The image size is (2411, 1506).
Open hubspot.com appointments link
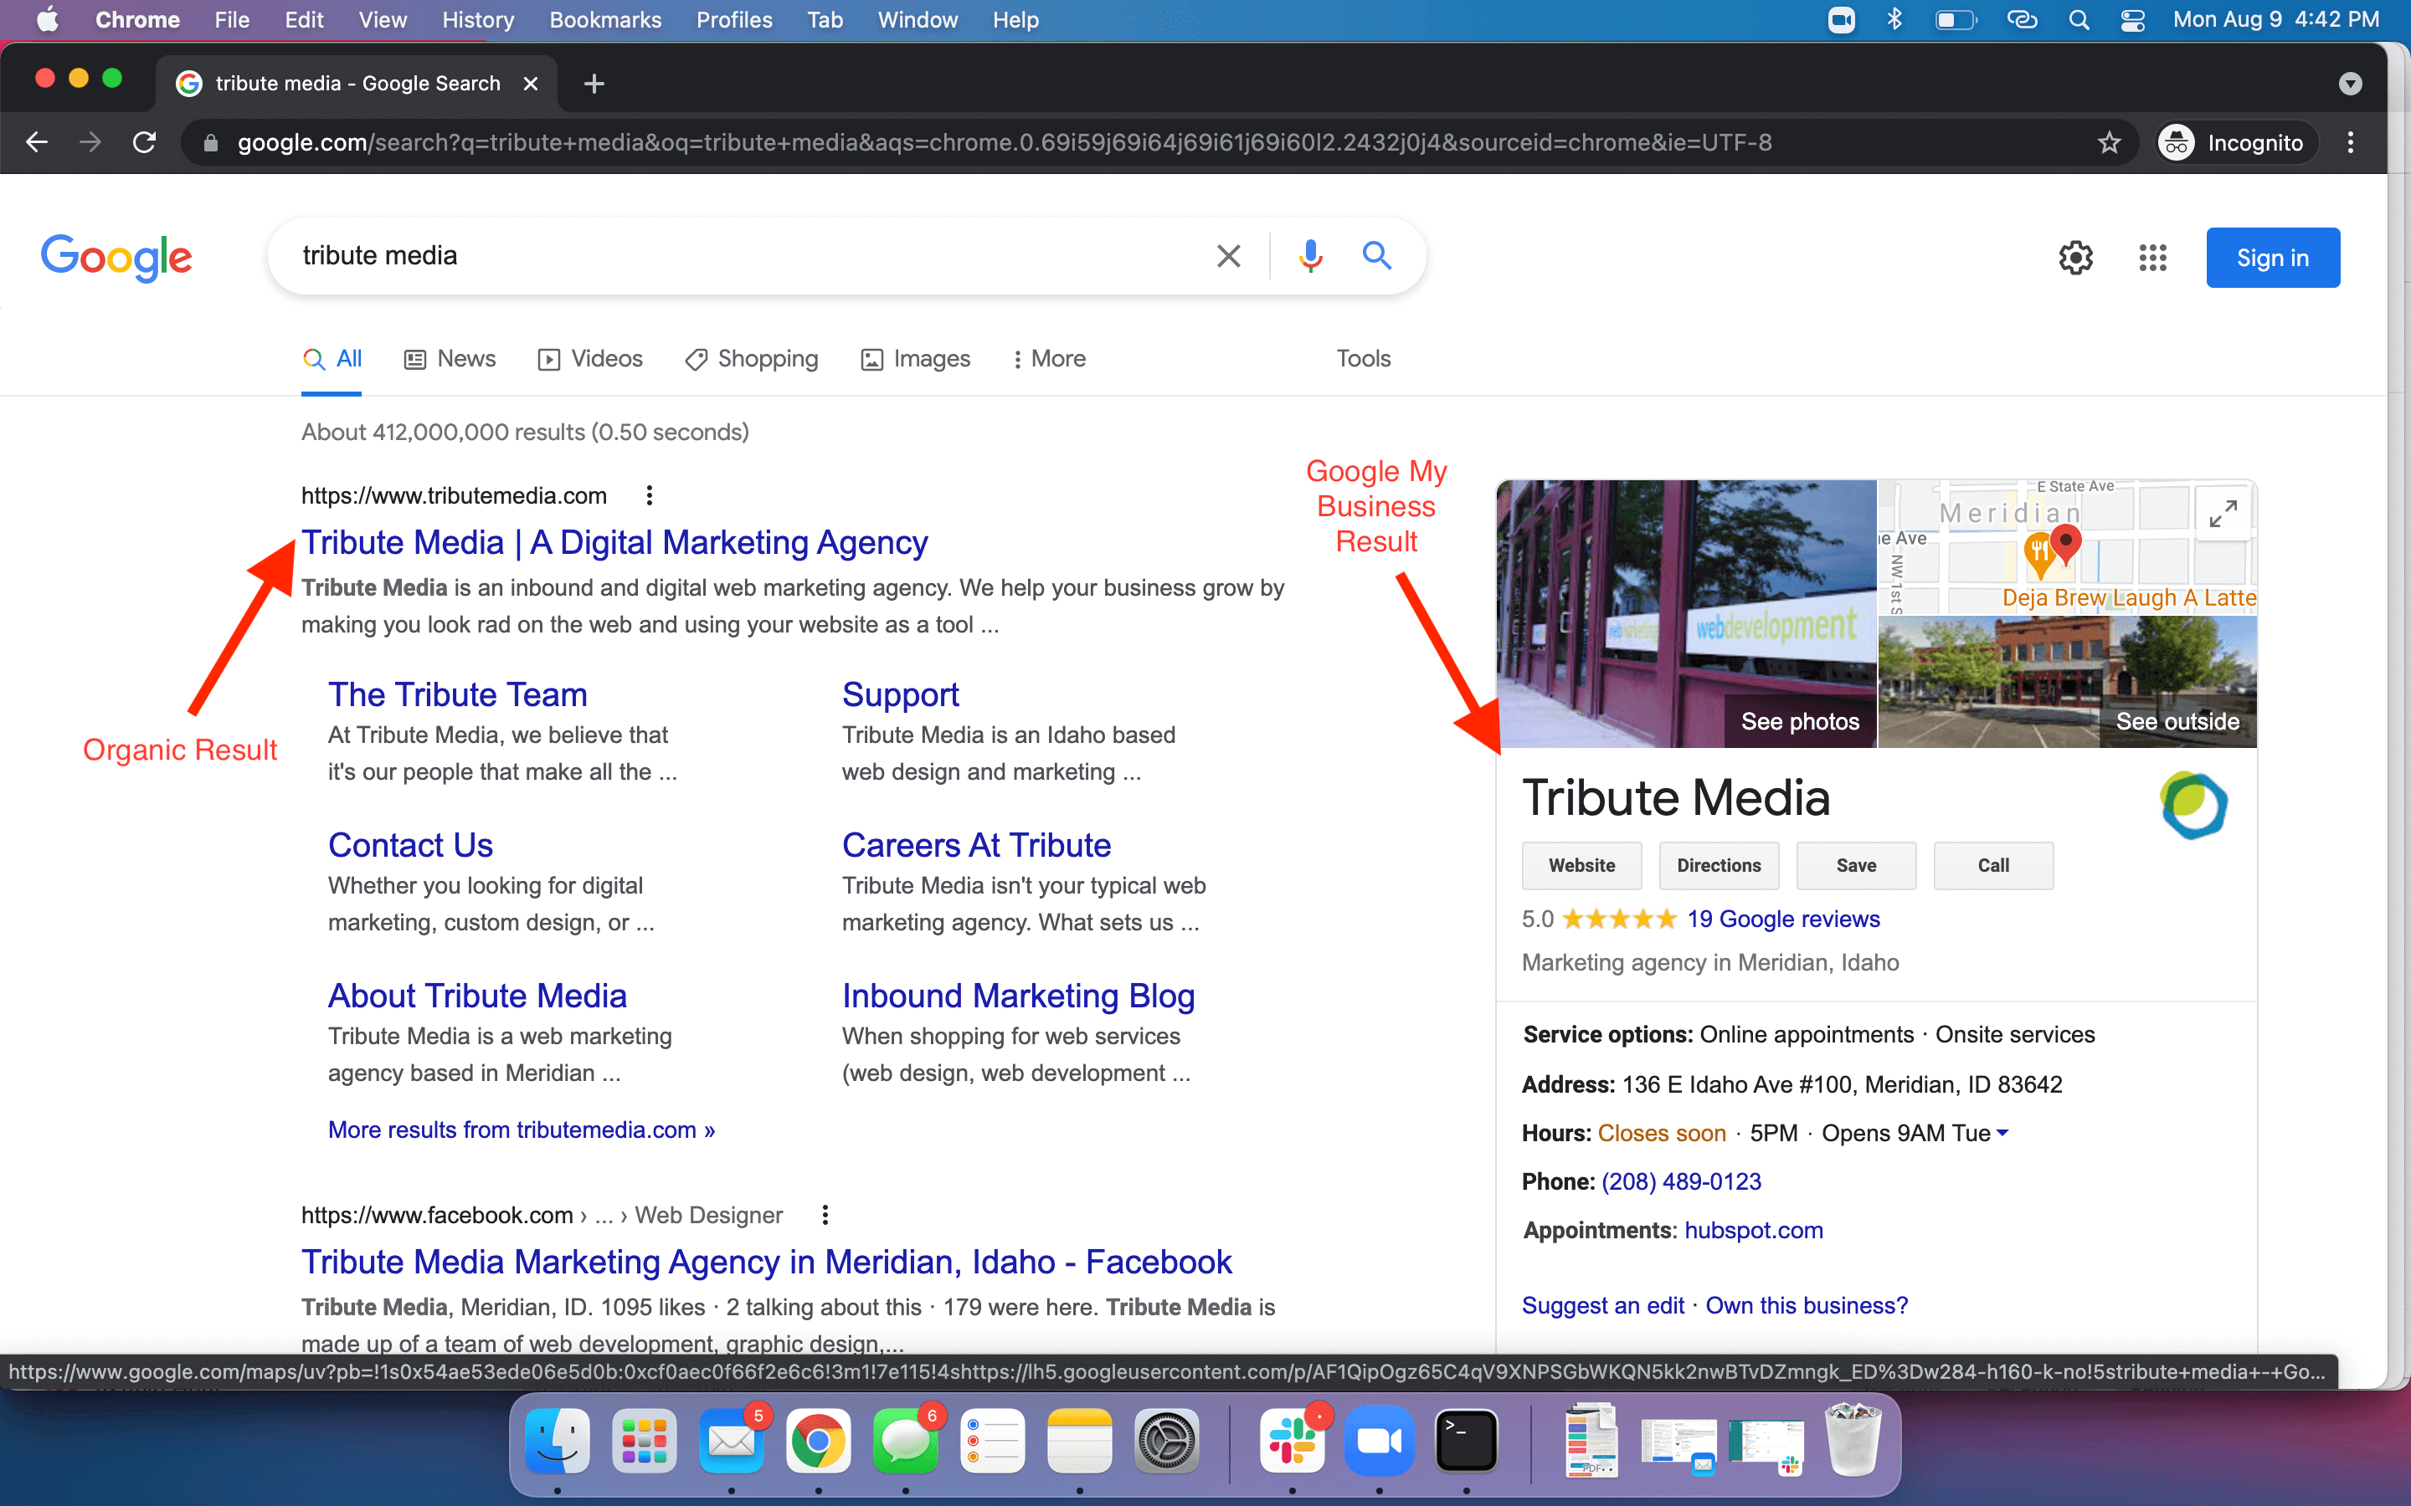pos(1754,1230)
